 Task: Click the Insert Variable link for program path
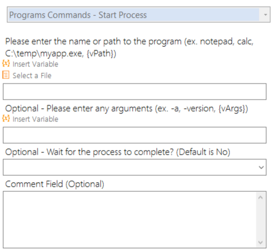pos(36,64)
